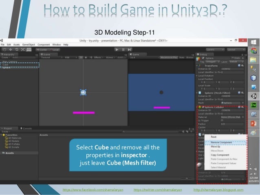
Task: Open Transform component gear settings
Action: (242, 66)
